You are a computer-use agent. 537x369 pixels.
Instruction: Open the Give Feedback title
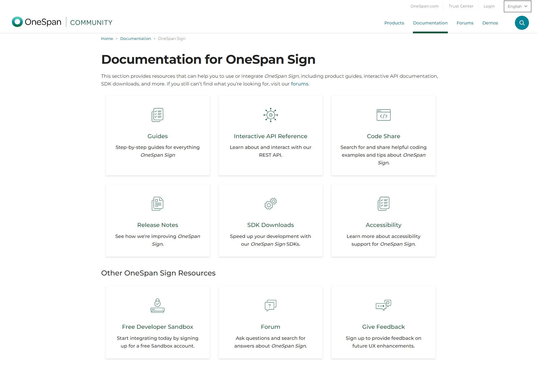(383, 327)
